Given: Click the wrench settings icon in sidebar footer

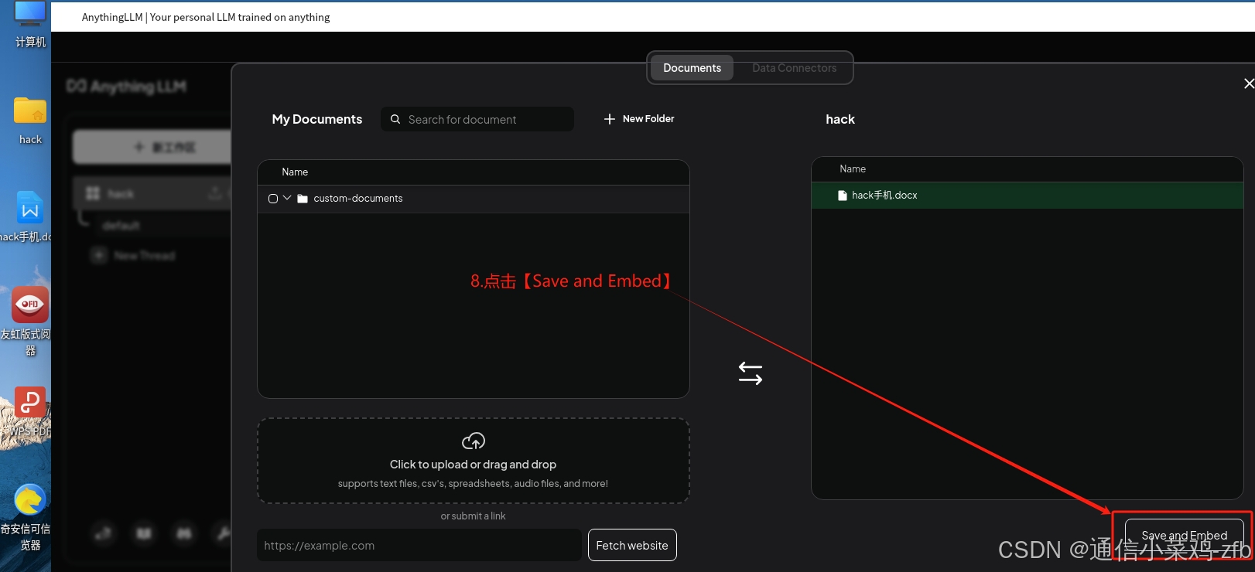Looking at the screenshot, I should [x=224, y=533].
